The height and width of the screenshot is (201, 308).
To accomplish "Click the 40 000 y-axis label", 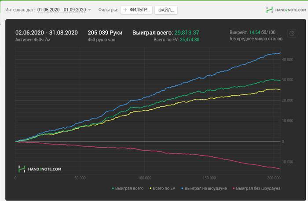I will (287, 59).
